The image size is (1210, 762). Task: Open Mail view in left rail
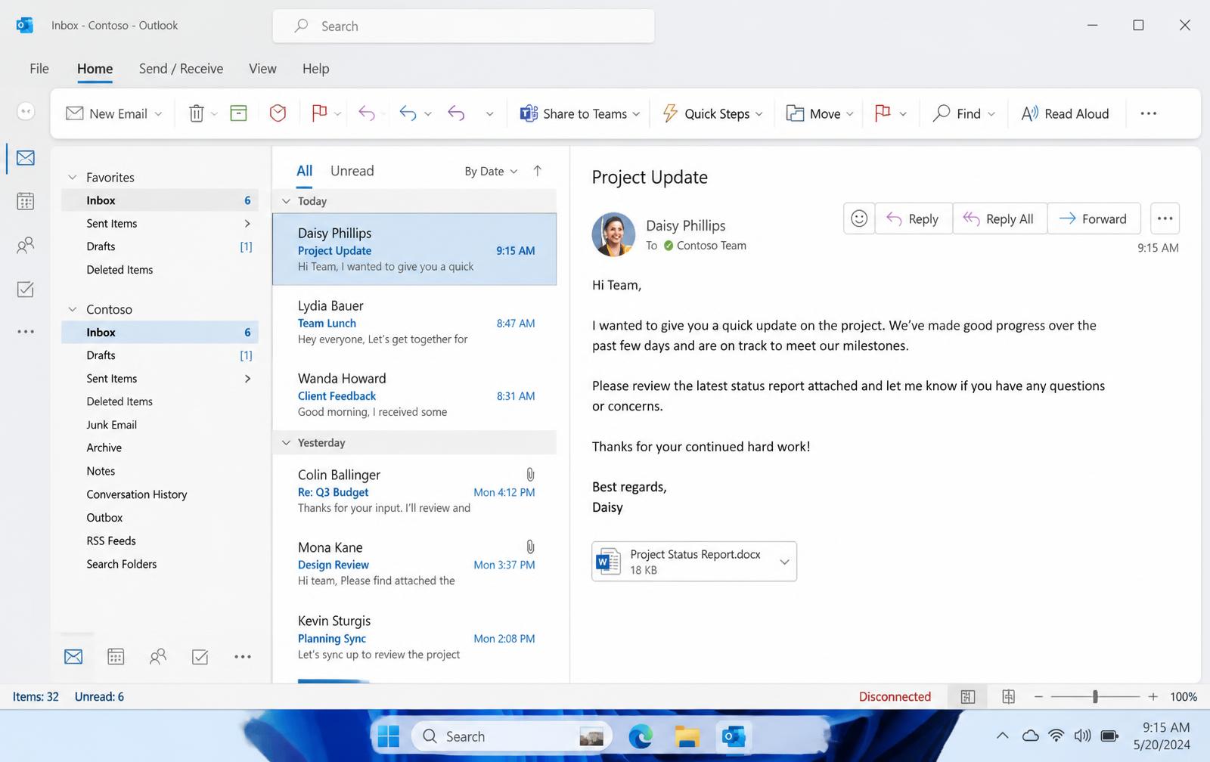click(x=26, y=158)
